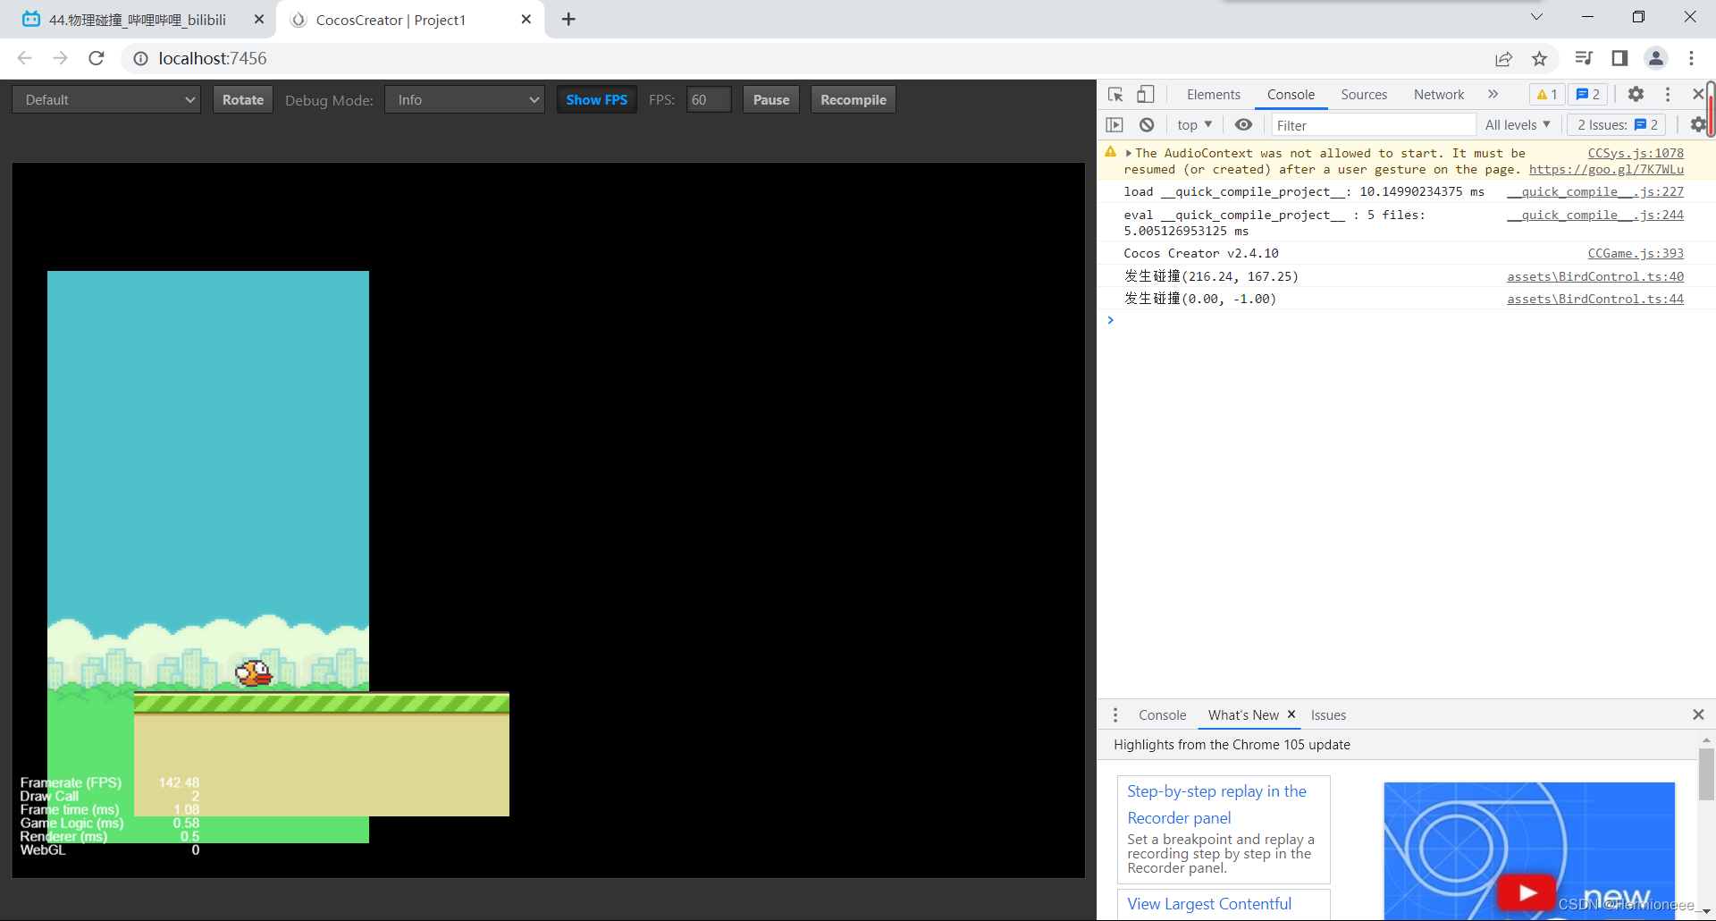Toggle the browser side panel
Image resolution: width=1716 pixels, height=921 pixels.
pos(1619,58)
